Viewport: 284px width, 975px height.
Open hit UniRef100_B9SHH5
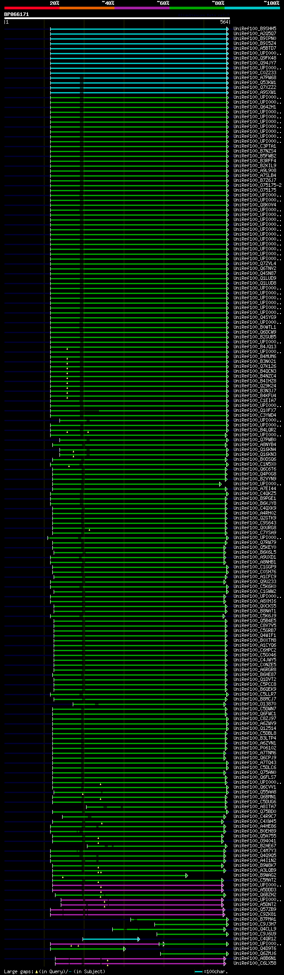255,29
